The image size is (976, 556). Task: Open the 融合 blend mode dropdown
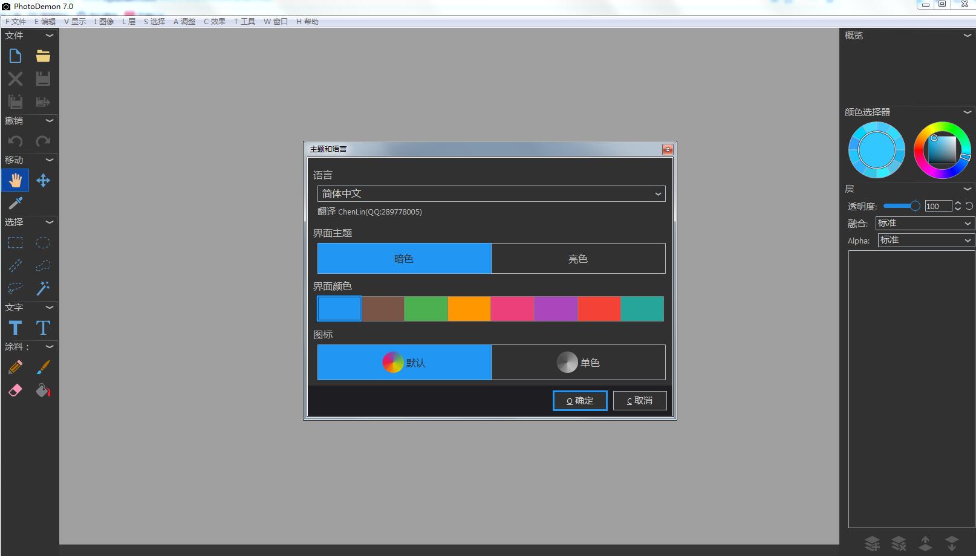click(x=968, y=223)
